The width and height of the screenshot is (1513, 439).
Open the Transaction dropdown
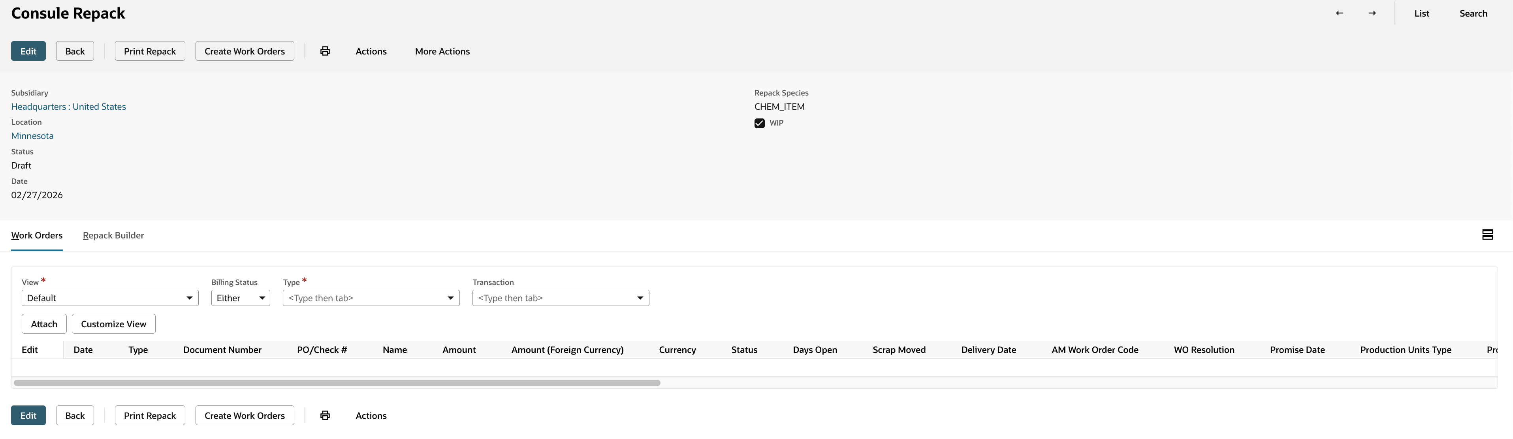(x=640, y=298)
